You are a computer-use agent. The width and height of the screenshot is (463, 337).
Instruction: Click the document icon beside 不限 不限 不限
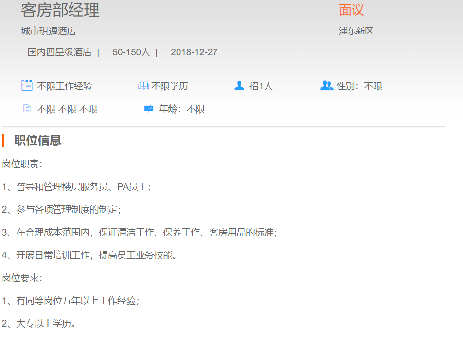pyautogui.click(x=27, y=109)
